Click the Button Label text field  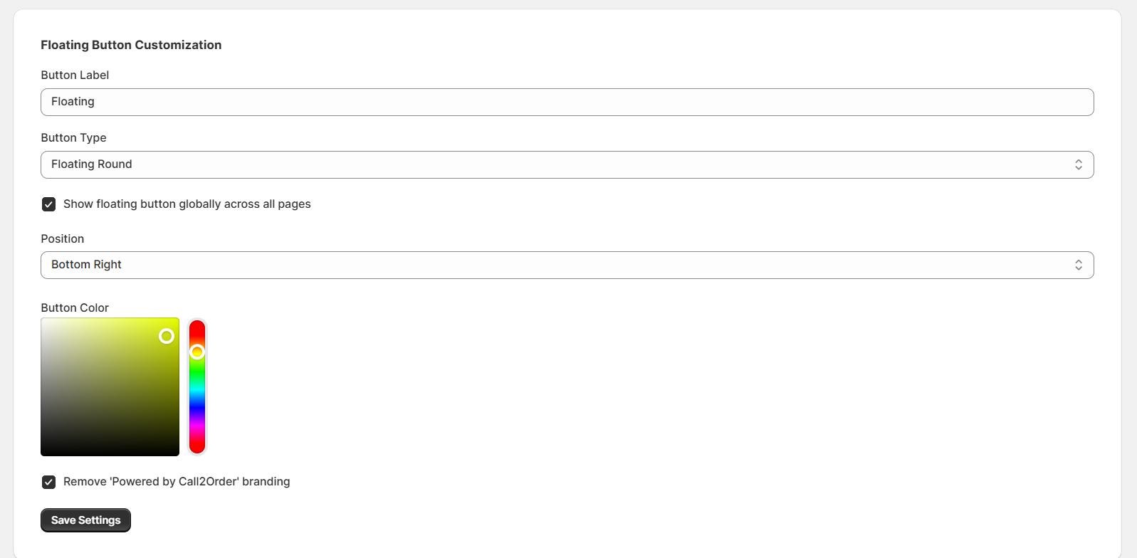tap(567, 102)
